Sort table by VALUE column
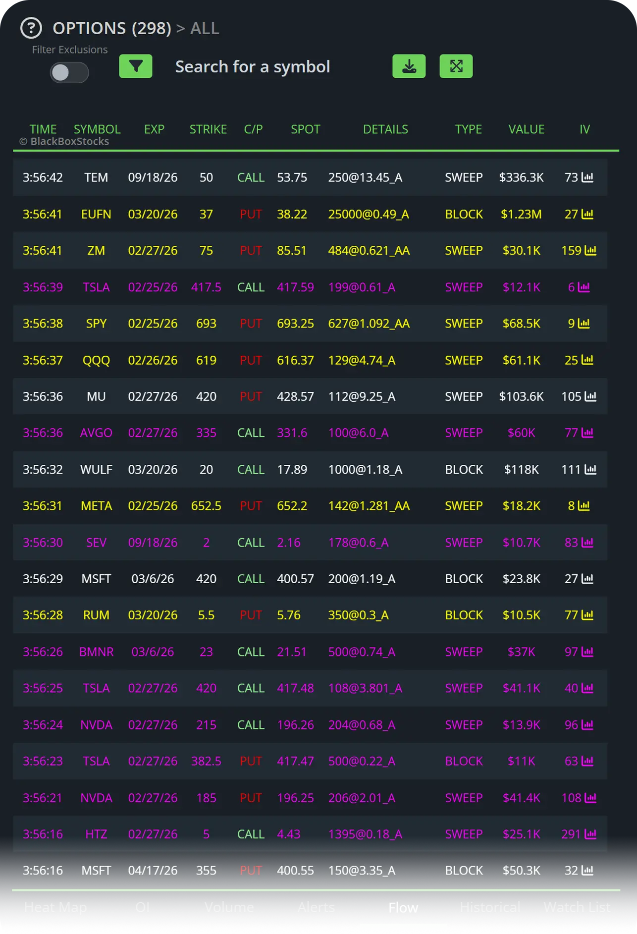The width and height of the screenshot is (637, 934). [526, 129]
